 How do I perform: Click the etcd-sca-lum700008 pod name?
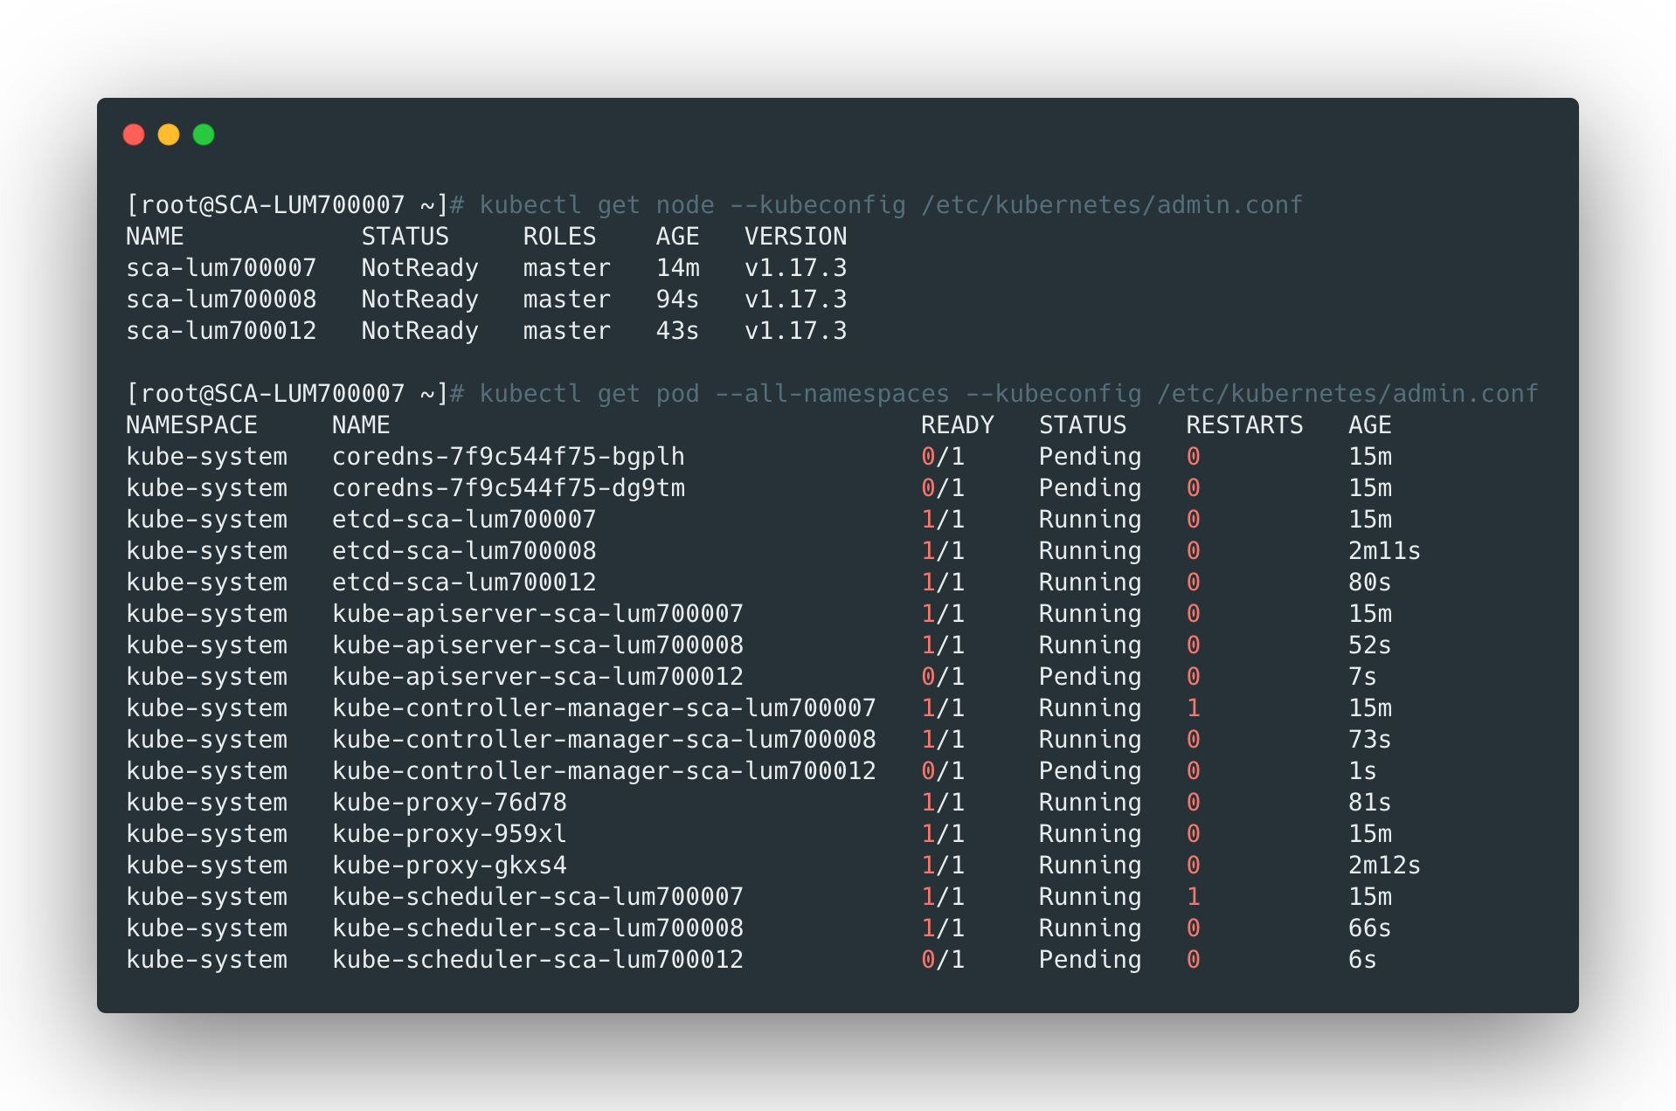(464, 551)
